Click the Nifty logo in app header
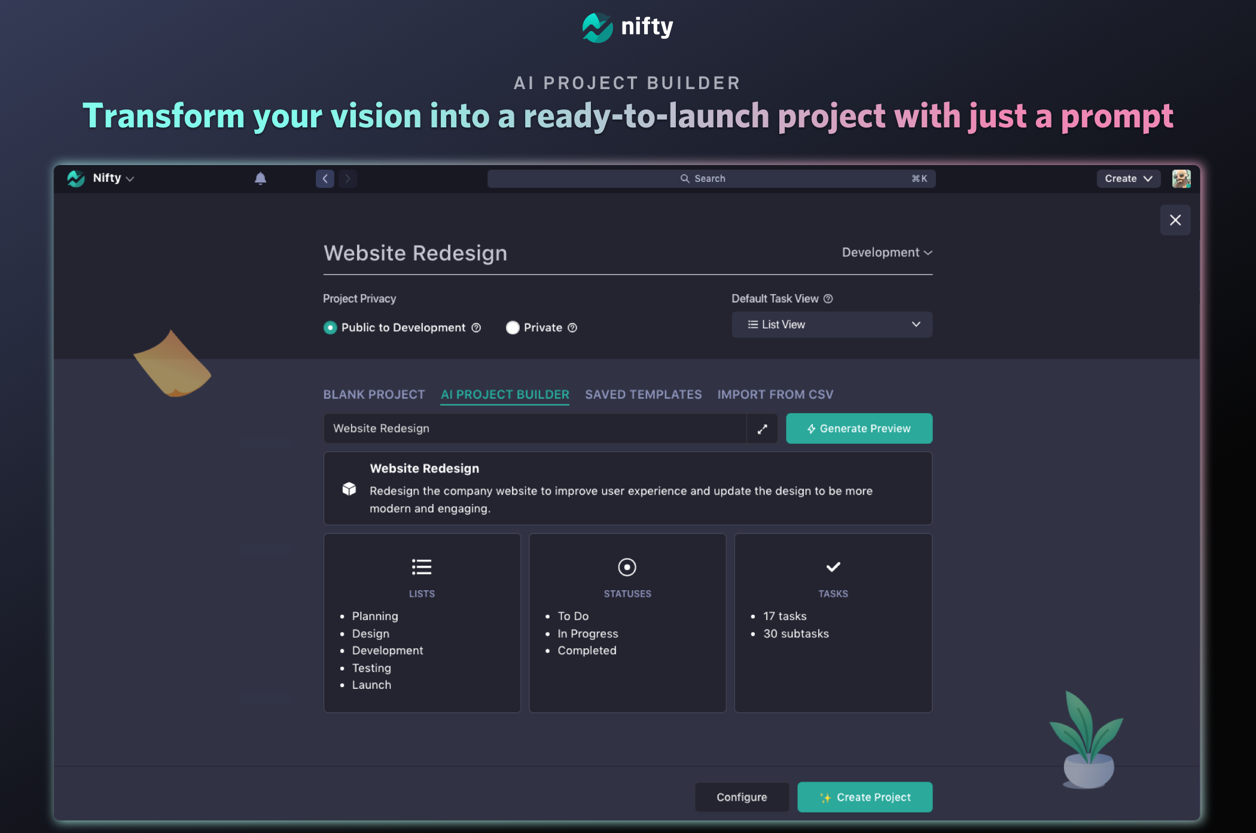Viewport: 1256px width, 833px height. tap(76, 178)
